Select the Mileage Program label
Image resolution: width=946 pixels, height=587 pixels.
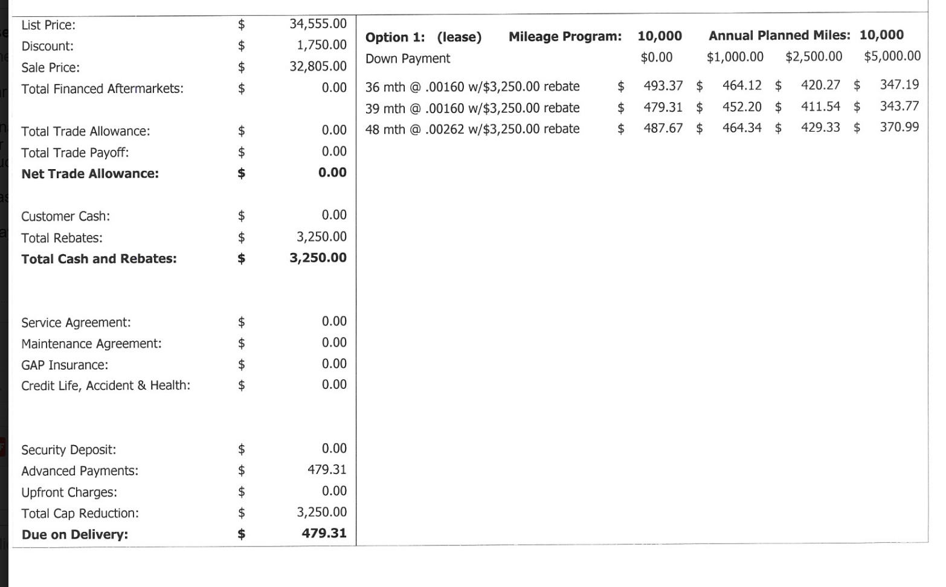click(565, 37)
